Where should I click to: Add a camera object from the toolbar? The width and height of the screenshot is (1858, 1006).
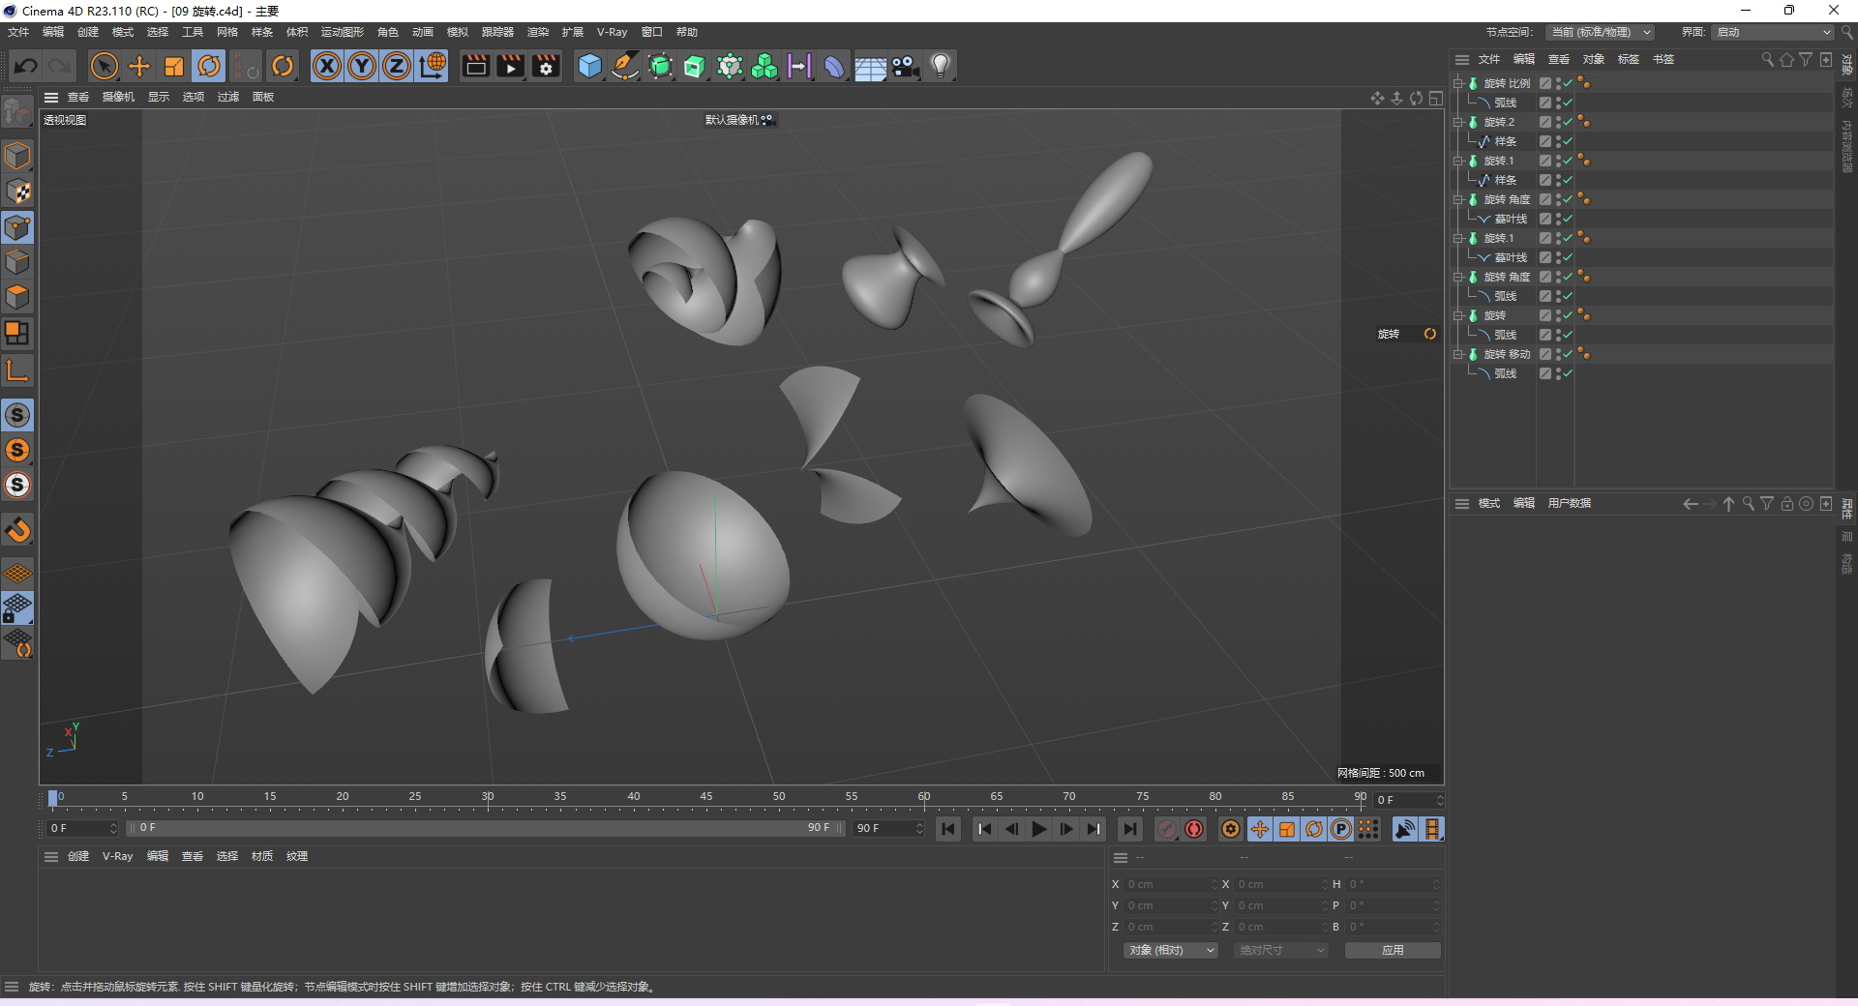pos(905,66)
